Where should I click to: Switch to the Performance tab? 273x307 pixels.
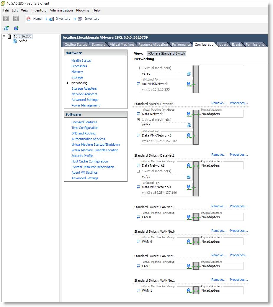(x=181, y=45)
